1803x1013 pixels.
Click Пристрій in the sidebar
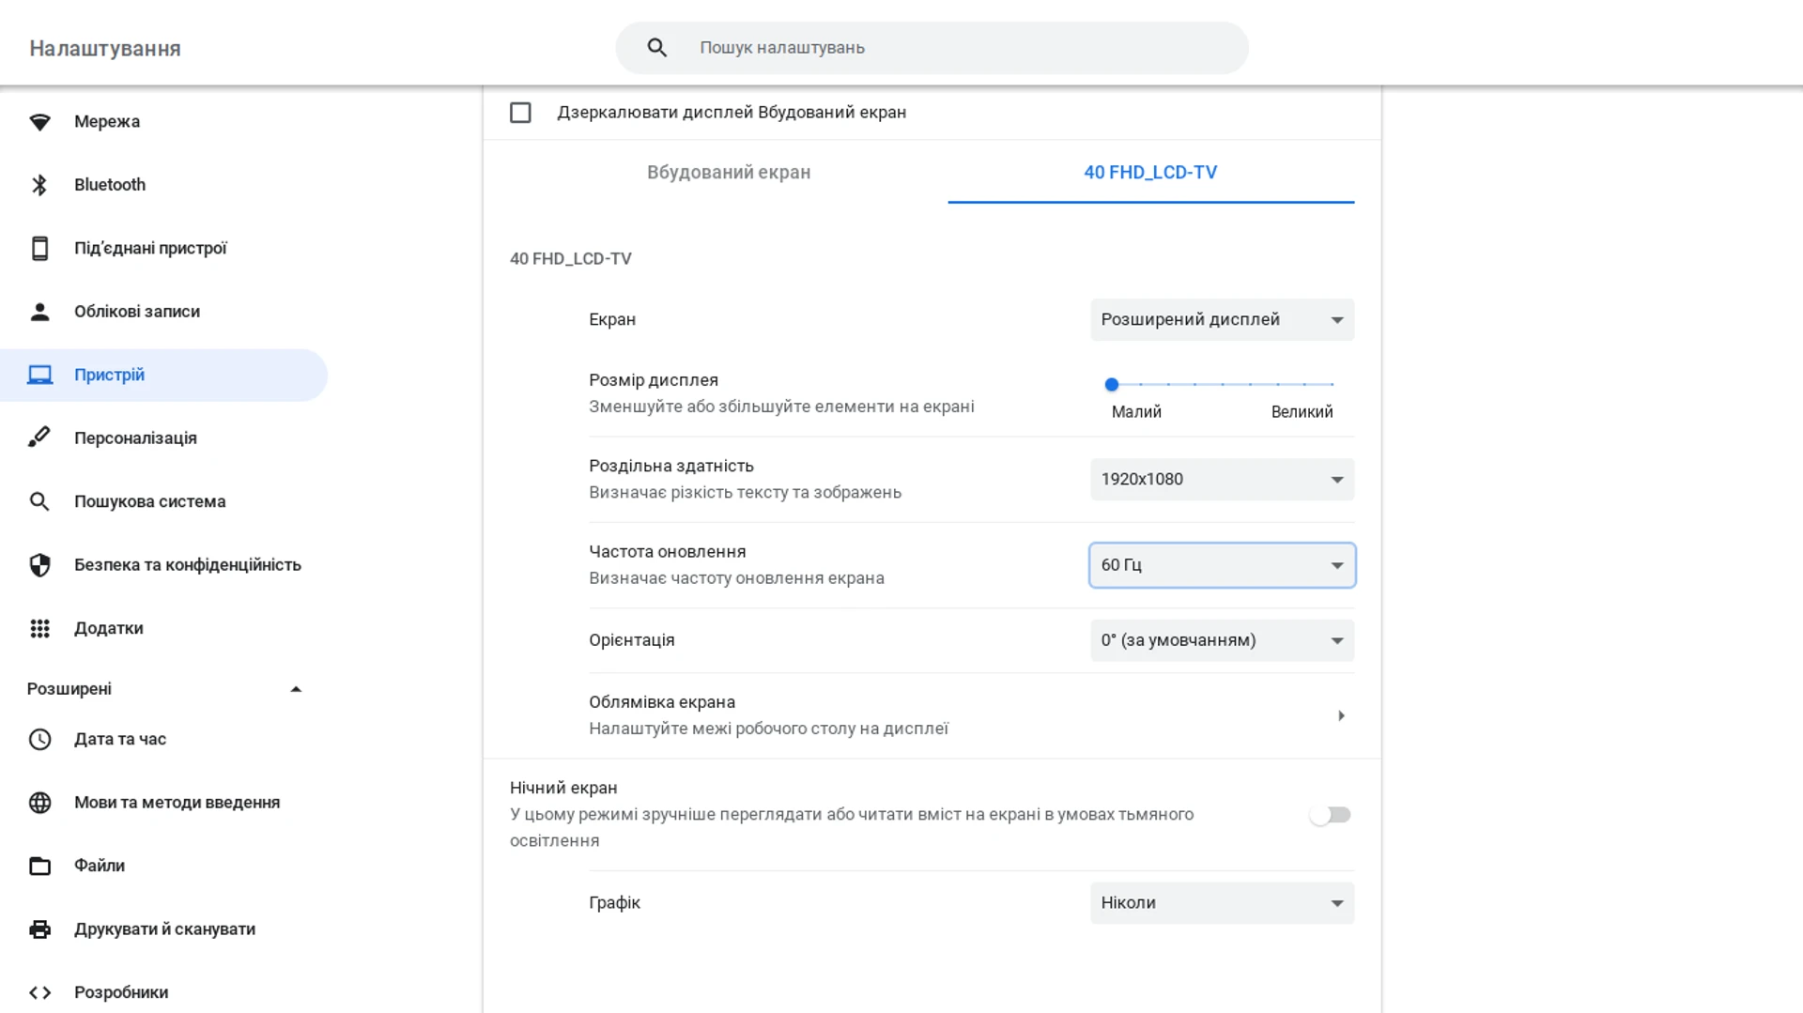109,374
